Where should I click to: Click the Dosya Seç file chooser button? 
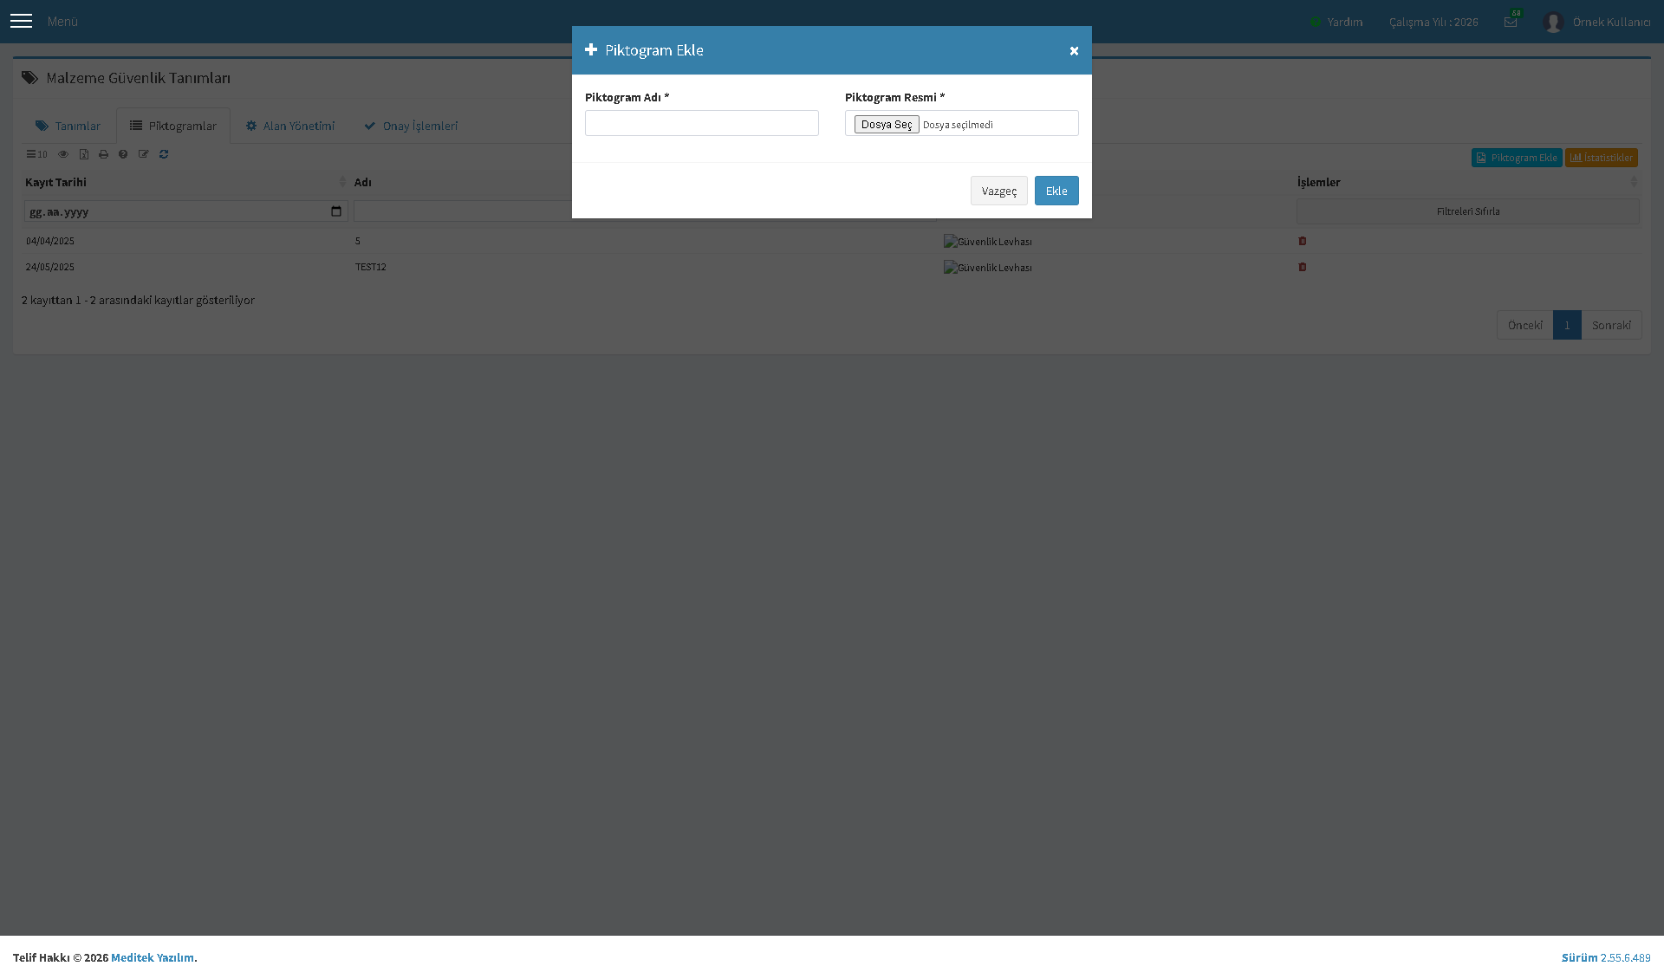(887, 125)
